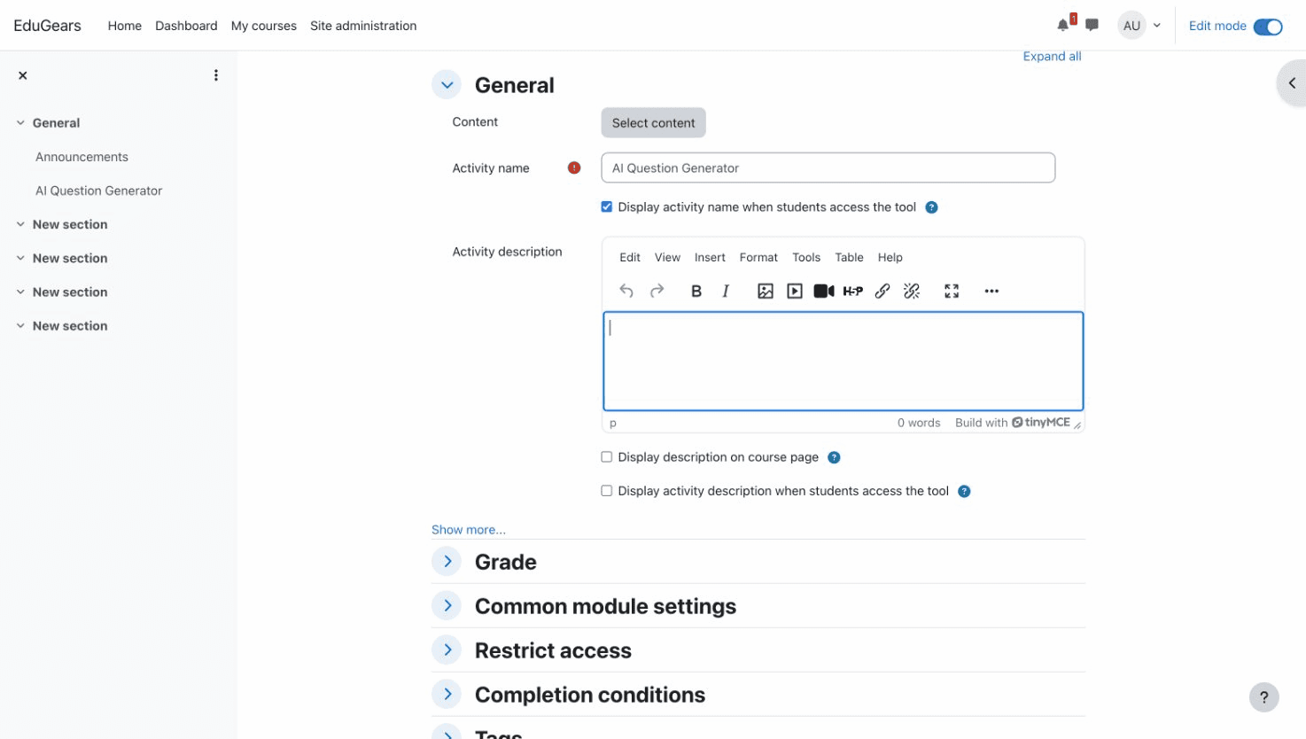
Task: Open the H5P insert icon
Action: pyautogui.click(x=852, y=290)
